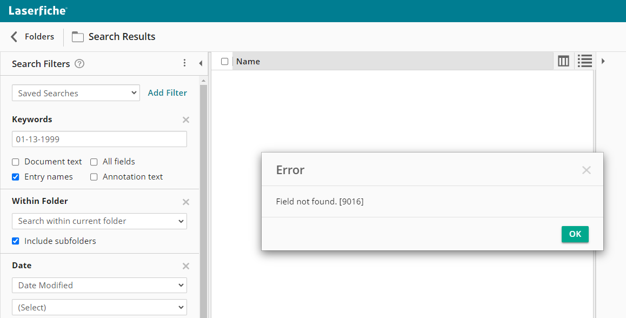Uncheck Include subfolders
Image resolution: width=626 pixels, height=318 pixels.
(x=16, y=241)
